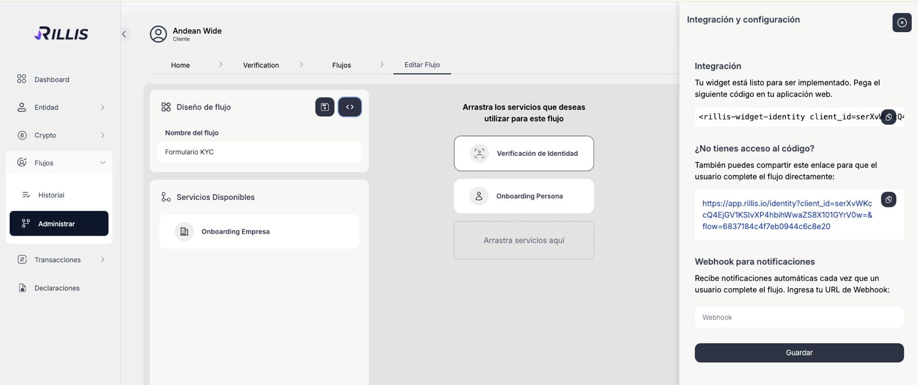Expand the Entidad submenu chevron
Image resolution: width=918 pixels, height=385 pixels.
pos(103,107)
